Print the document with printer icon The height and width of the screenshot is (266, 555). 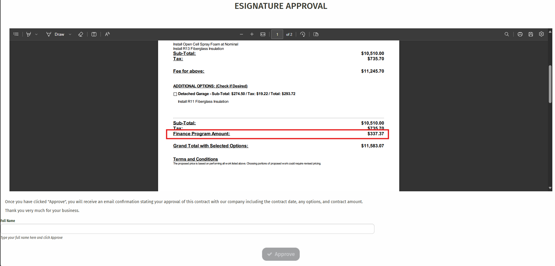[520, 34]
